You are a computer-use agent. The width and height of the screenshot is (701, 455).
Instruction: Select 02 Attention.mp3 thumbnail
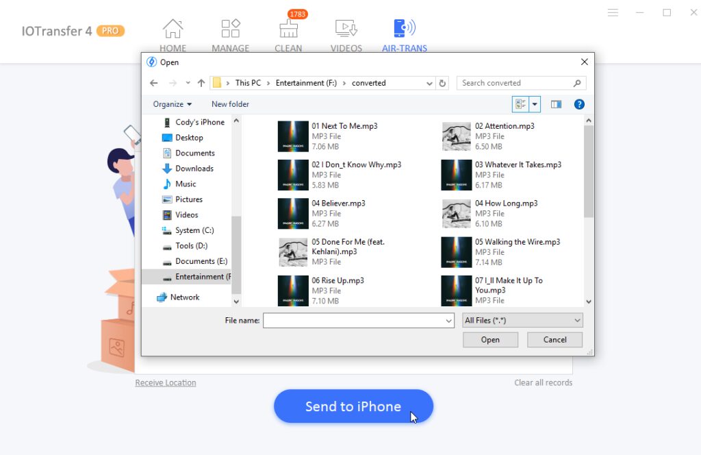click(457, 136)
